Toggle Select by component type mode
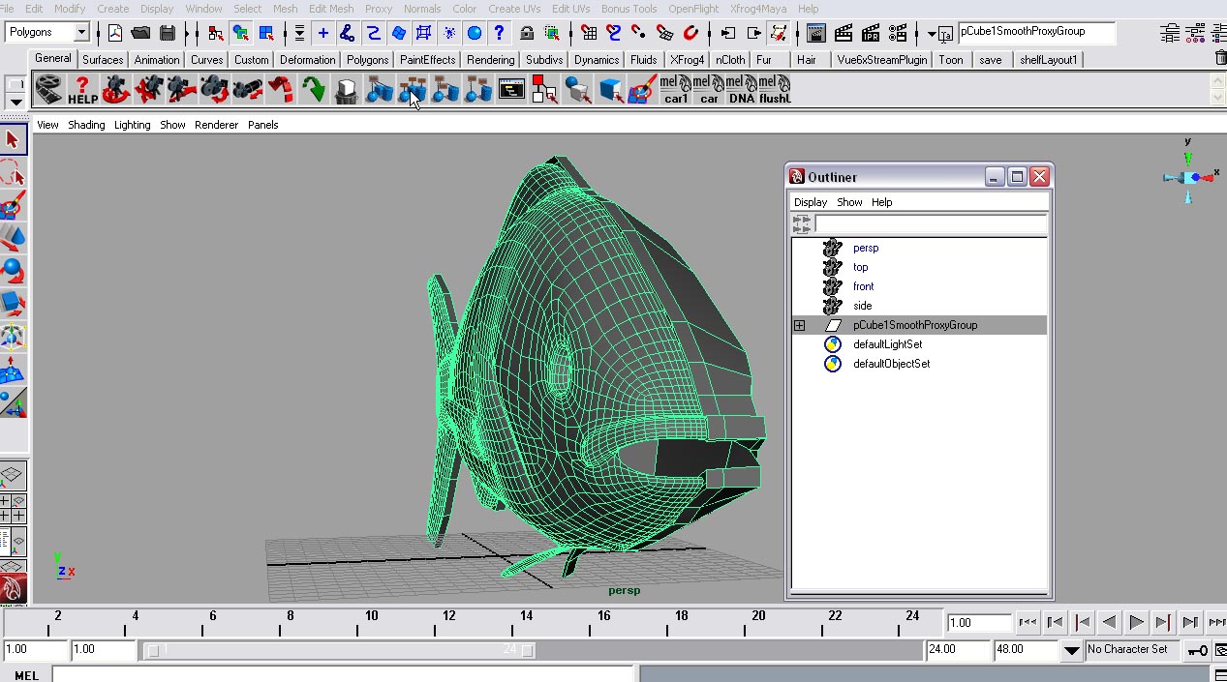This screenshot has height=682, width=1227. point(265,33)
